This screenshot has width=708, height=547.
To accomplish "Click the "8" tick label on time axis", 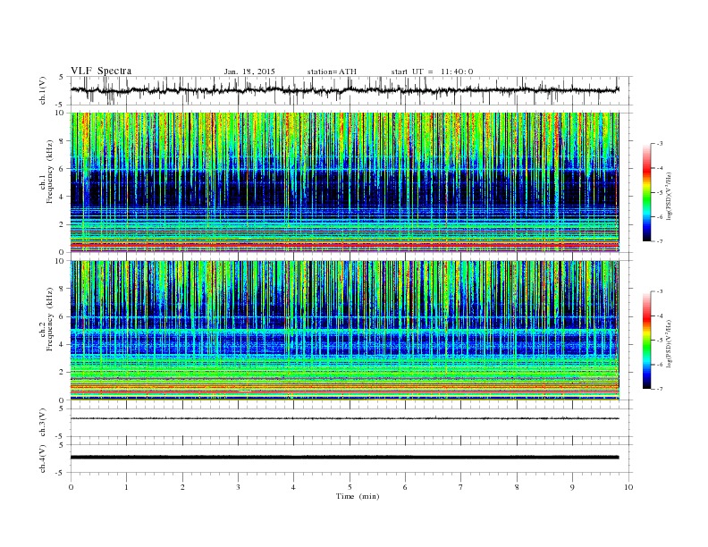I will (517, 487).
